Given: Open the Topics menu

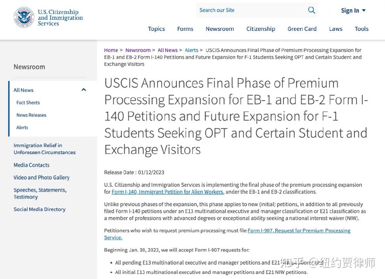Looking at the screenshot, I should pos(156,29).
